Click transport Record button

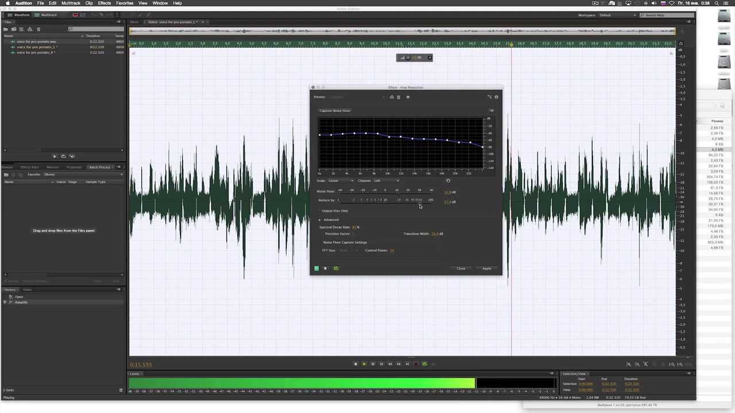(416, 364)
